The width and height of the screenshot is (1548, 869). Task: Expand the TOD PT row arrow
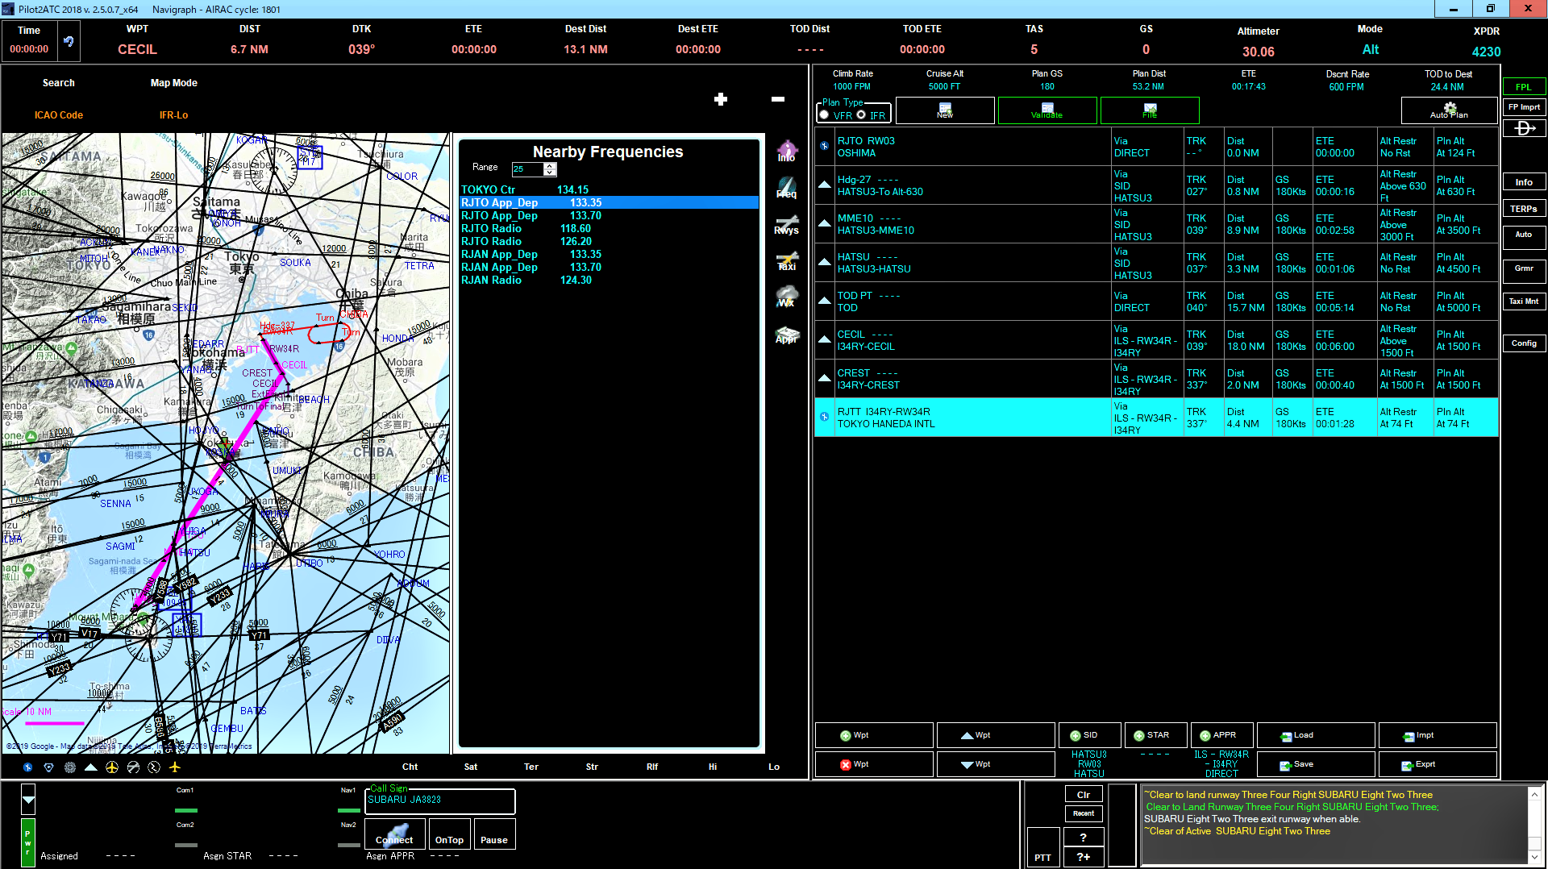pyautogui.click(x=824, y=301)
